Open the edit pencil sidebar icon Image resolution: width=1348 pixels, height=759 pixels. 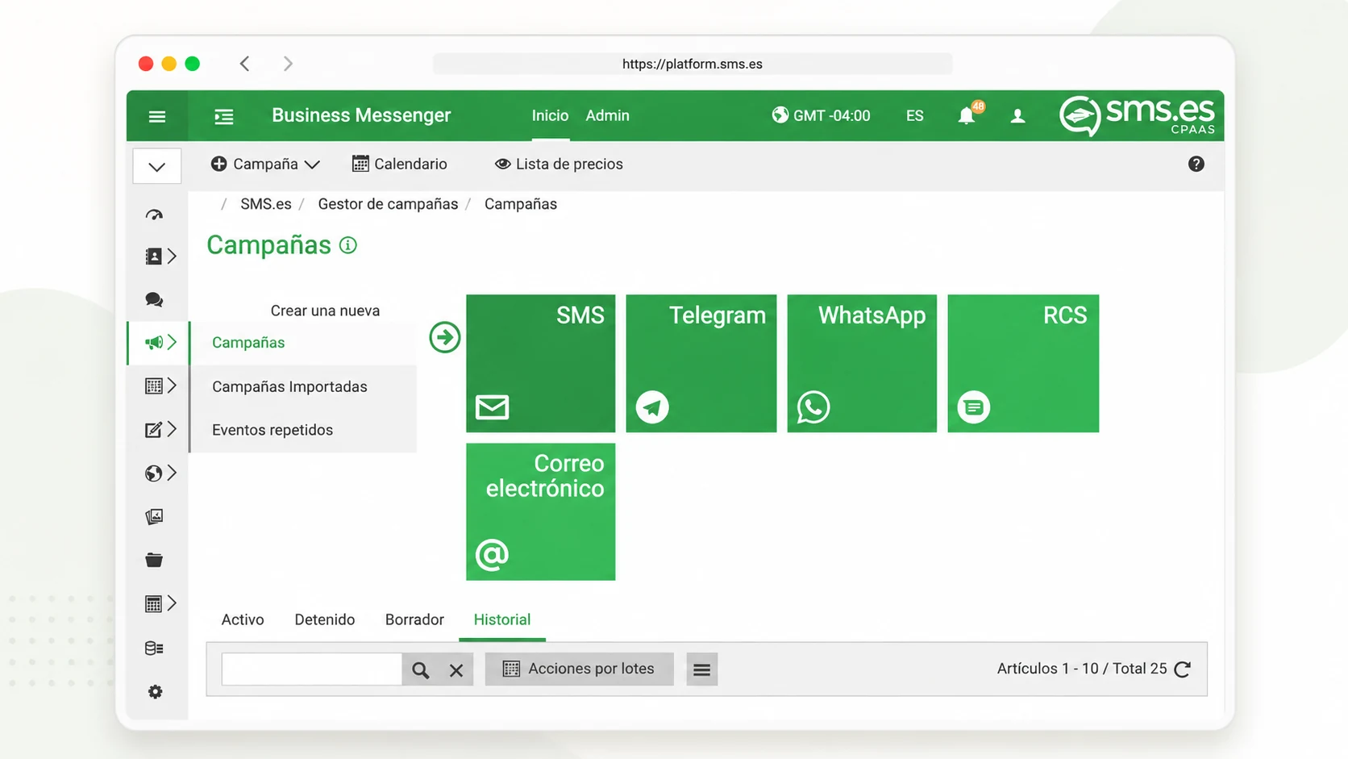(x=153, y=430)
